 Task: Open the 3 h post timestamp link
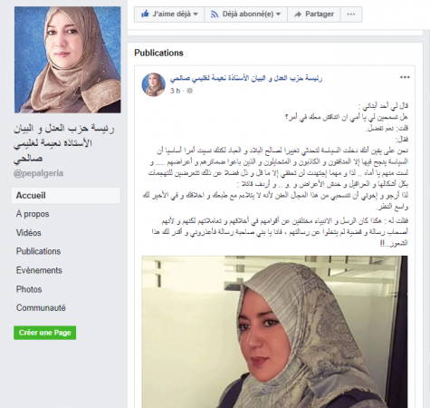(x=175, y=91)
